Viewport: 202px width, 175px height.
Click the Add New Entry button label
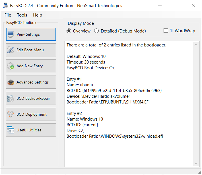tap(30, 66)
